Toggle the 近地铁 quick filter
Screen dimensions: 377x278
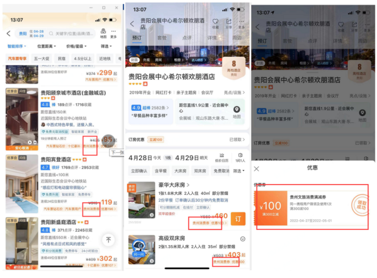click(105, 59)
